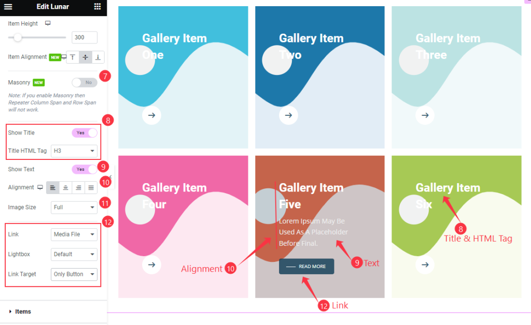Choose center text alignment icon

[x=66, y=187]
